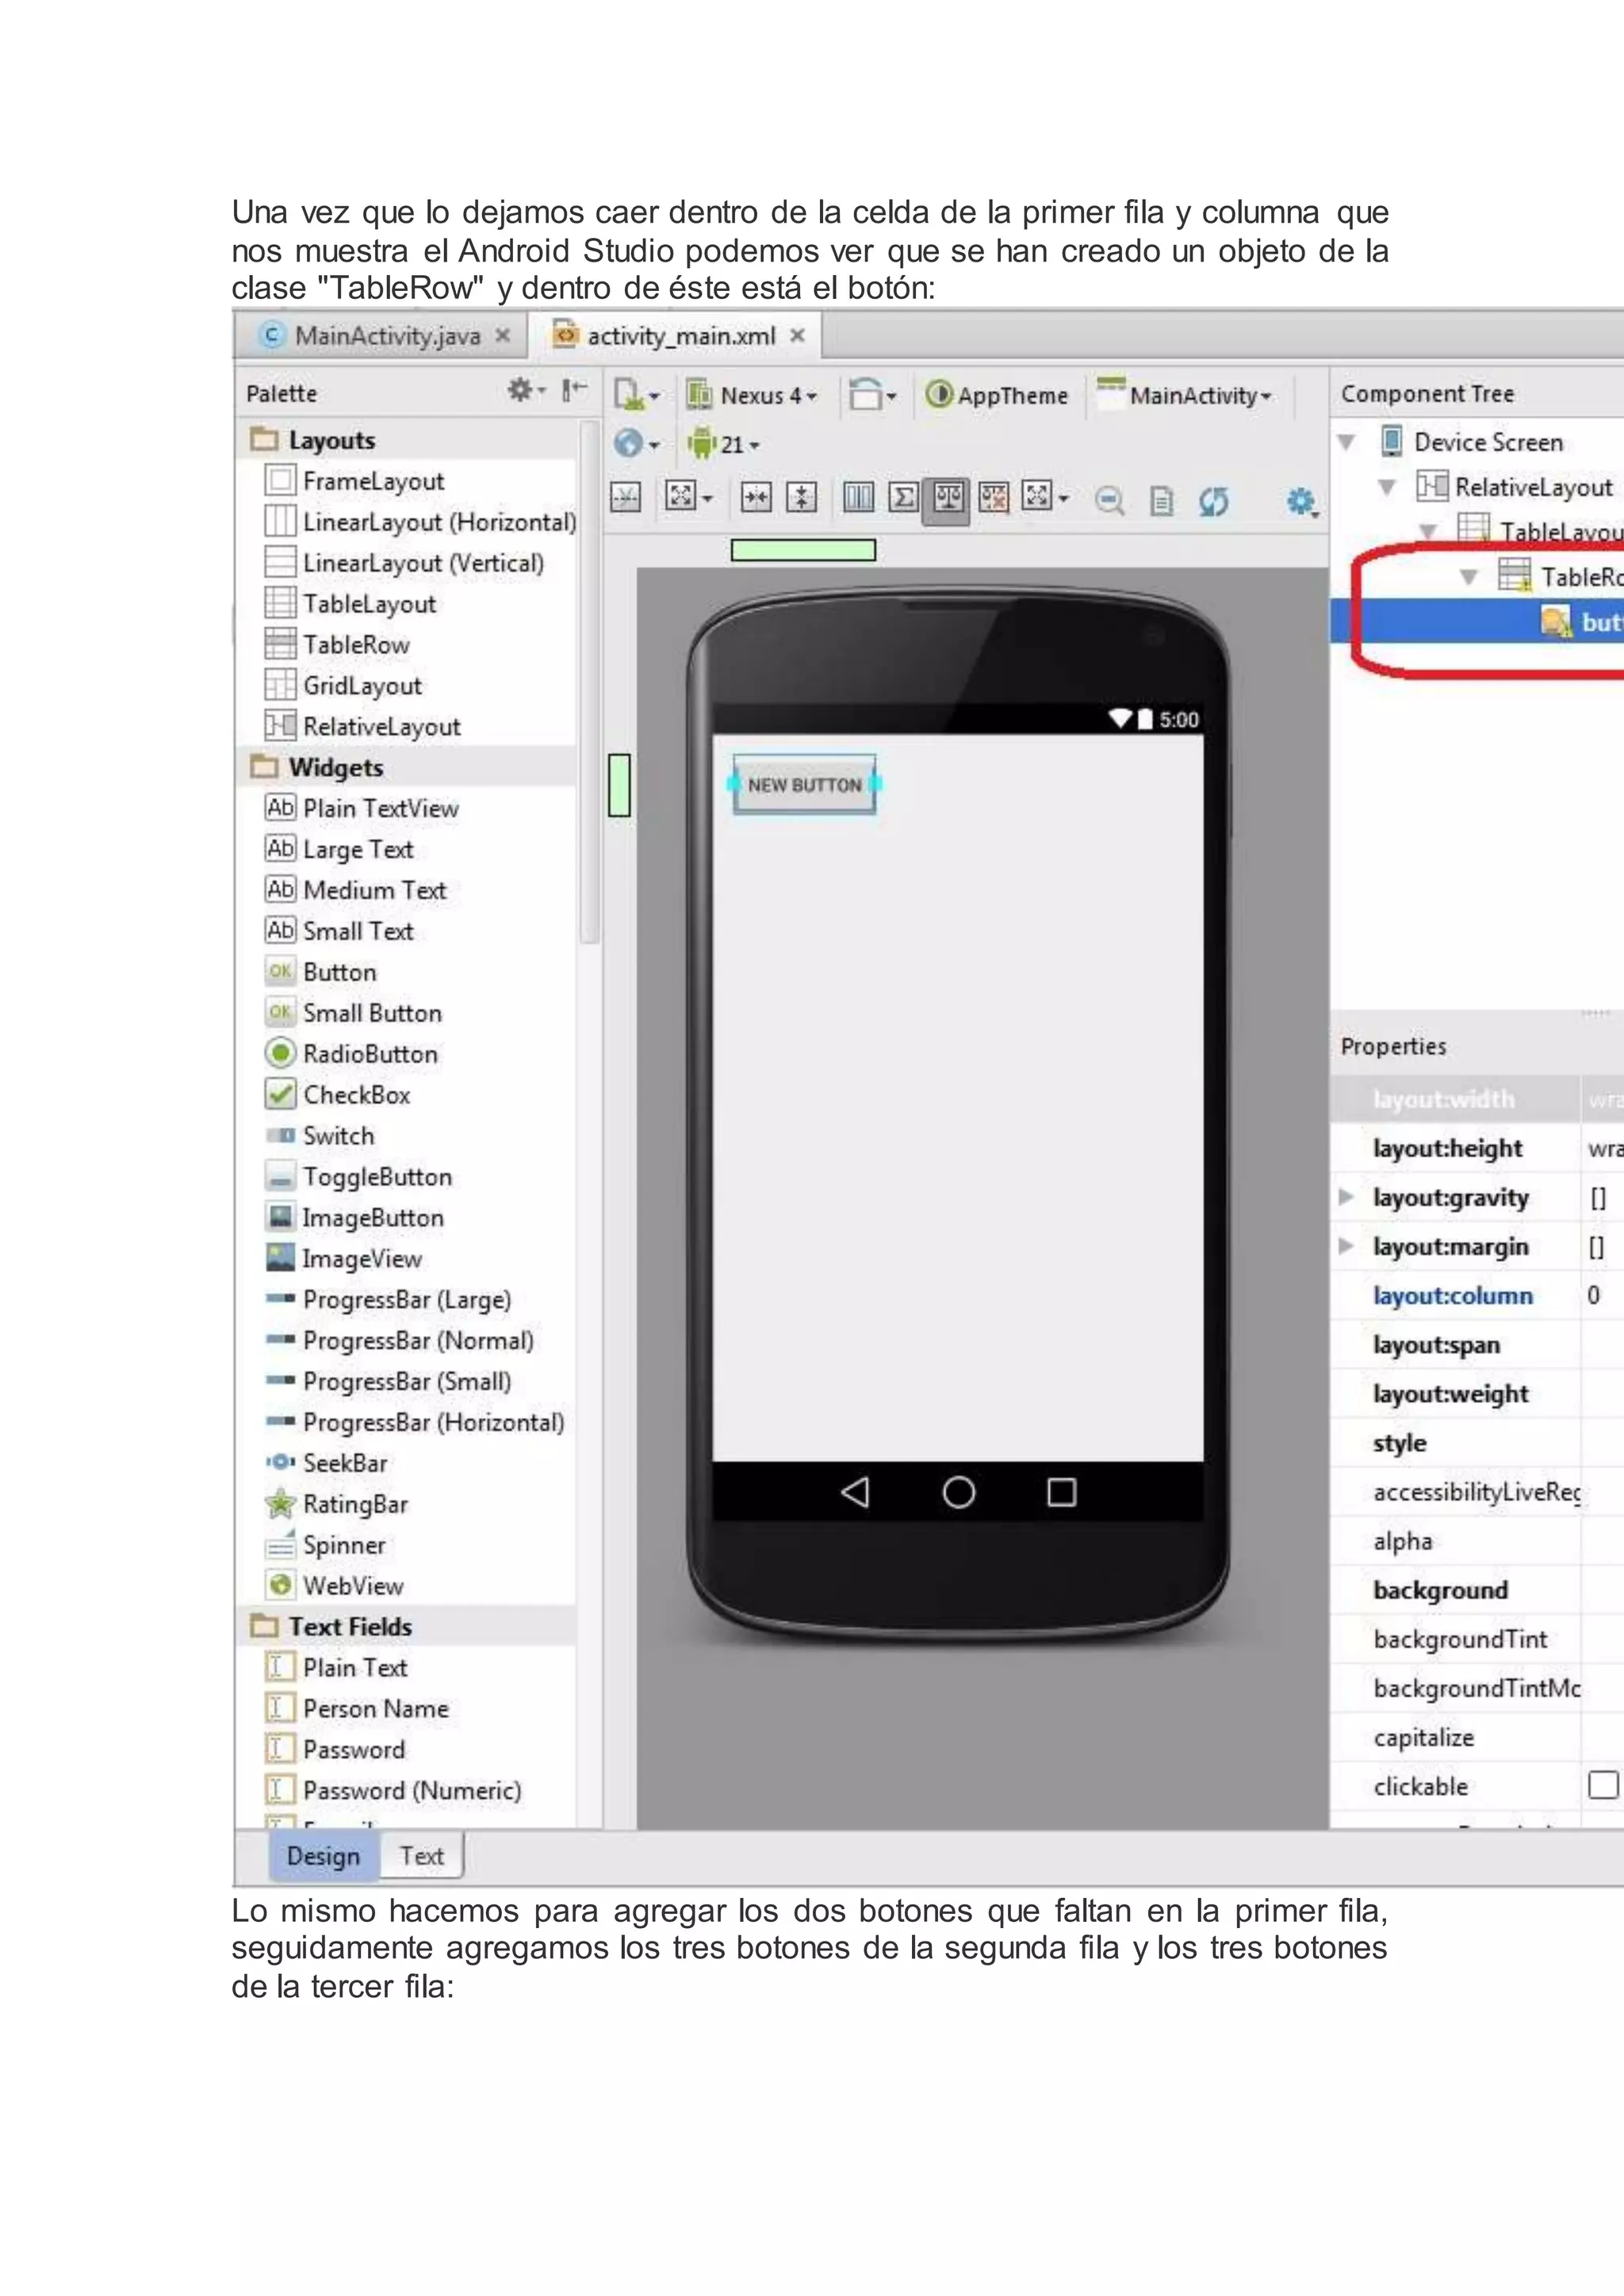Viewport: 1624px width, 2296px height.
Task: Select LinearLayout (Horizontal) in palette
Action: point(420,522)
